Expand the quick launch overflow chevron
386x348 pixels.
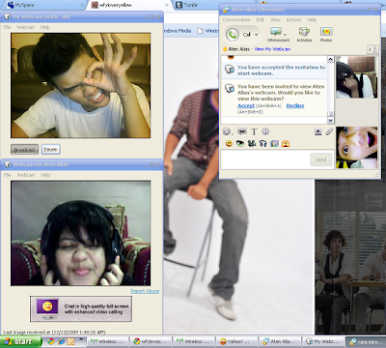pos(81,339)
